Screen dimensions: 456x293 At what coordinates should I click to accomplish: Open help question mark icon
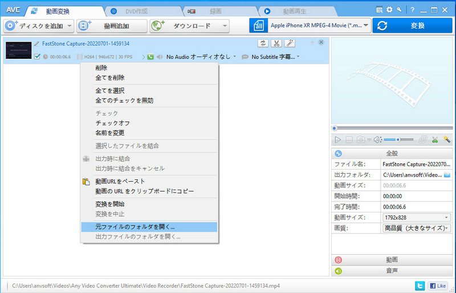coord(412,10)
